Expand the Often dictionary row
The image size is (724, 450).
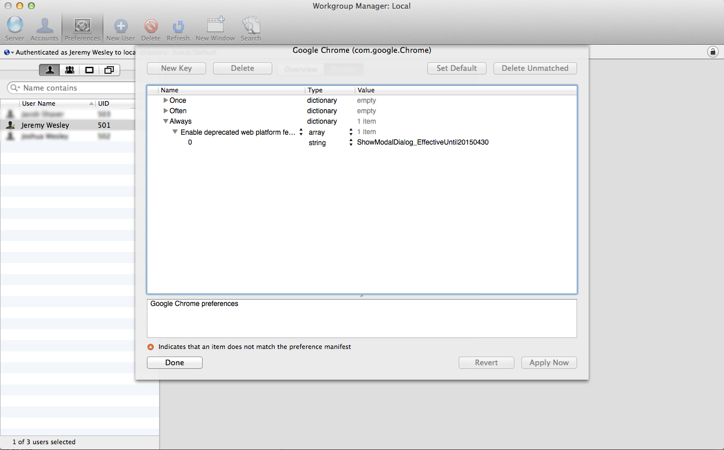pyautogui.click(x=166, y=111)
